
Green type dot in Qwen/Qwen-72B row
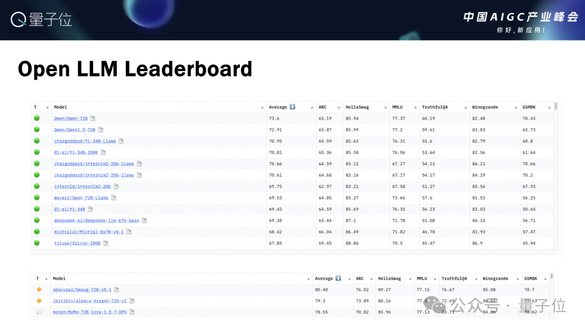(x=37, y=118)
